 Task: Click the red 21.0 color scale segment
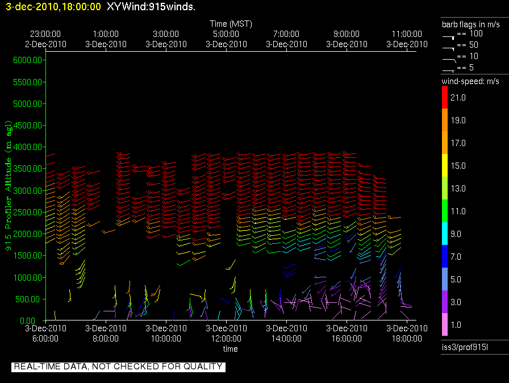(x=445, y=97)
